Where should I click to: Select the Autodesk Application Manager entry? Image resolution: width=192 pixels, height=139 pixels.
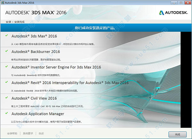(38, 113)
